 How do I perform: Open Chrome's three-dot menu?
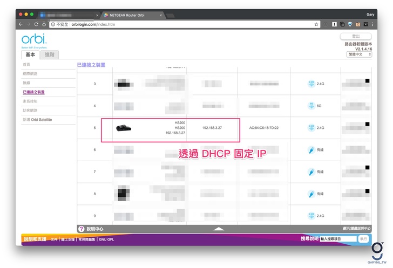(x=372, y=24)
